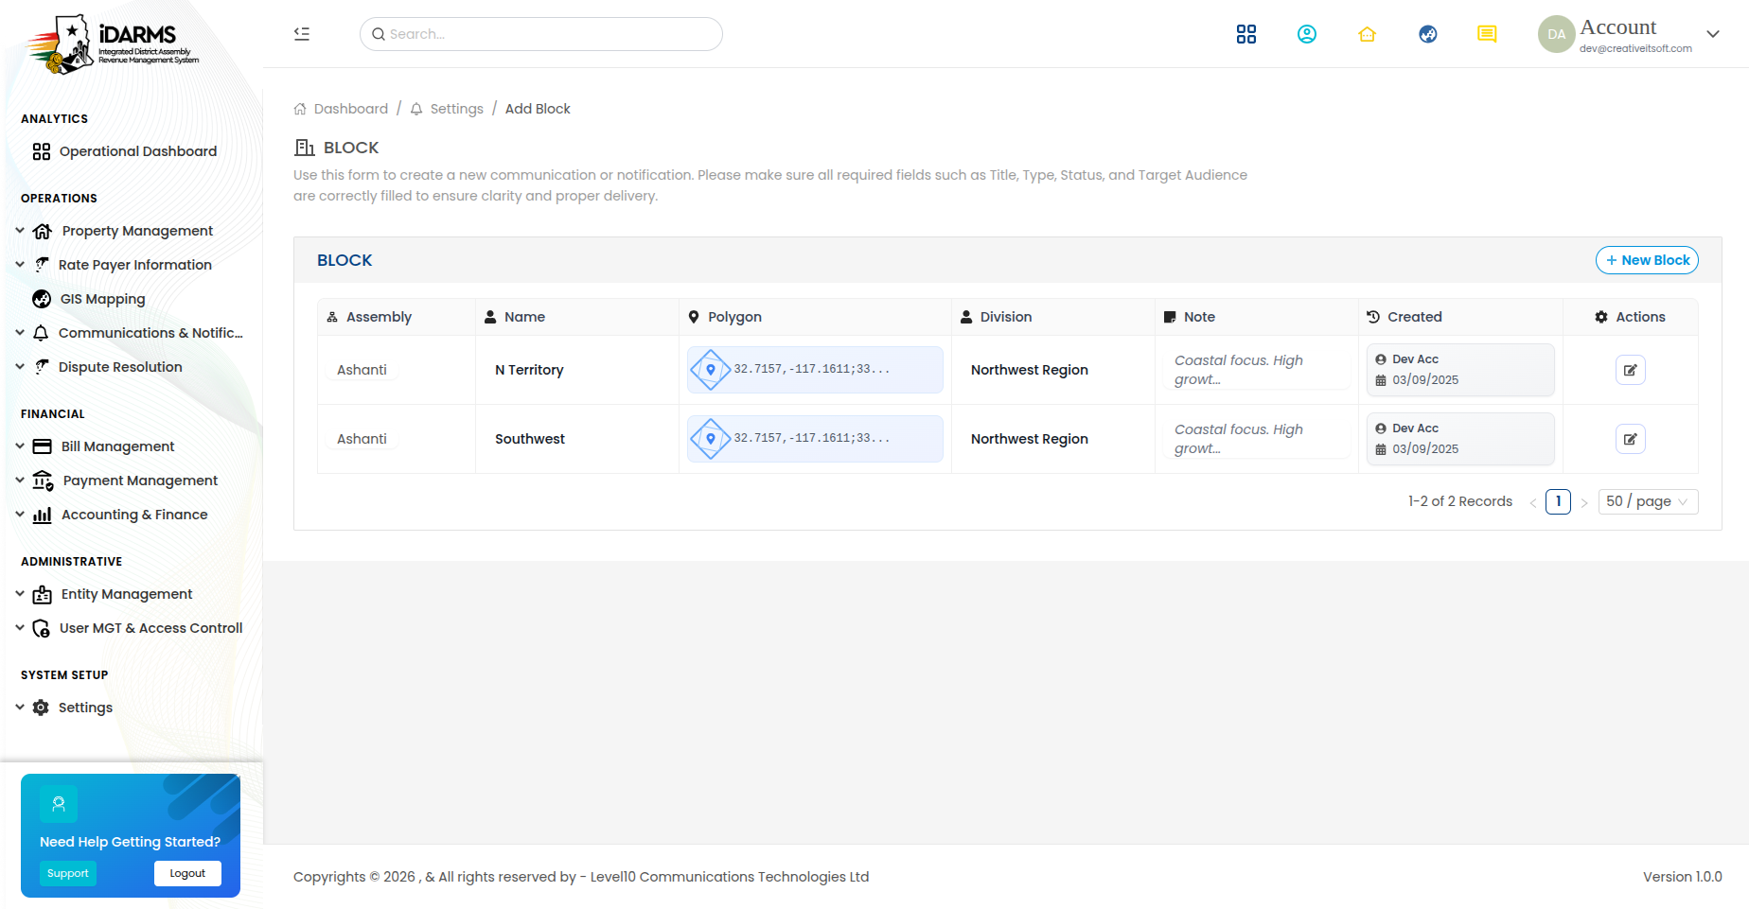This screenshot has height=909, width=1749.
Task: Open the yellow messages chat icon
Action: [x=1488, y=34]
